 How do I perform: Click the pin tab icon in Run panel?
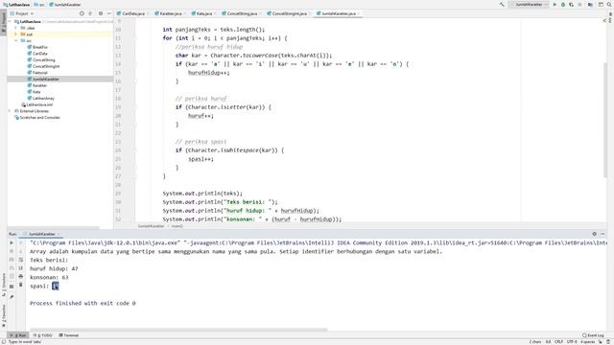pos(12,297)
